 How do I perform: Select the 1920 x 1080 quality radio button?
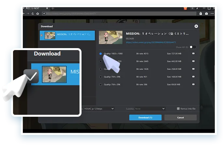click(100, 54)
